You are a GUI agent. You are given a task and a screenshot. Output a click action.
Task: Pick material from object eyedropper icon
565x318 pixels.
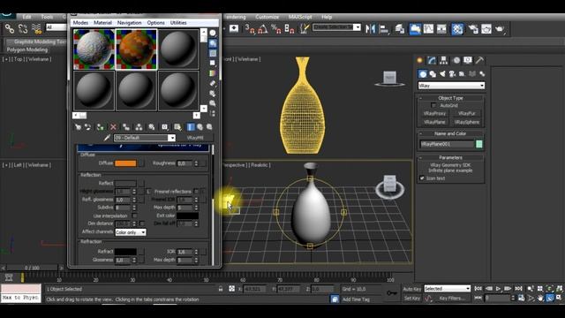pyautogui.click(x=107, y=138)
